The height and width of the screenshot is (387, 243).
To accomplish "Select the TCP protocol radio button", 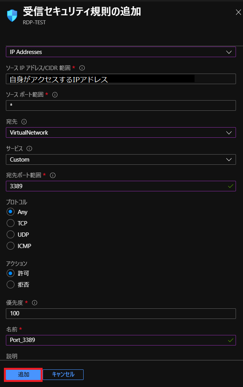I will [x=10, y=223].
